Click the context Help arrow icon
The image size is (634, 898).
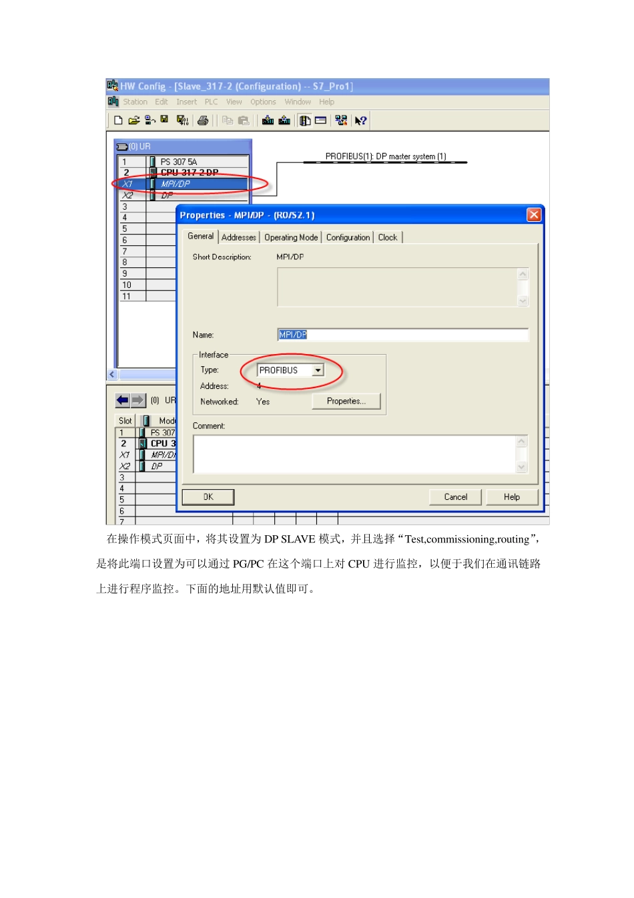(x=360, y=120)
